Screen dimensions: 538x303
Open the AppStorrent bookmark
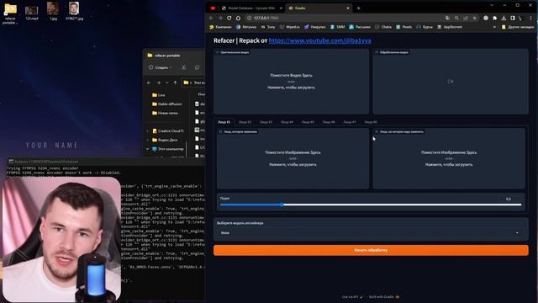tap(450, 27)
